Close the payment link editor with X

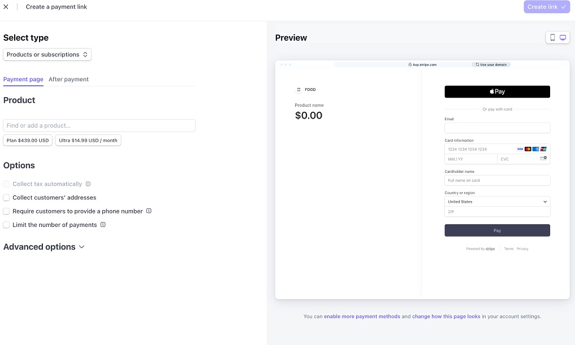(x=6, y=7)
